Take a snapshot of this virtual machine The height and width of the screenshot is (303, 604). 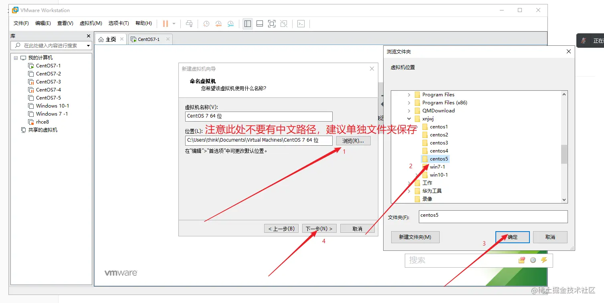206,24
